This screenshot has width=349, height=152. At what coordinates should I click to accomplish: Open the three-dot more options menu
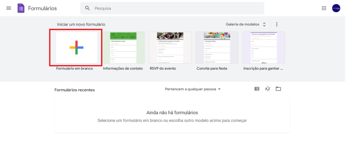[277, 24]
